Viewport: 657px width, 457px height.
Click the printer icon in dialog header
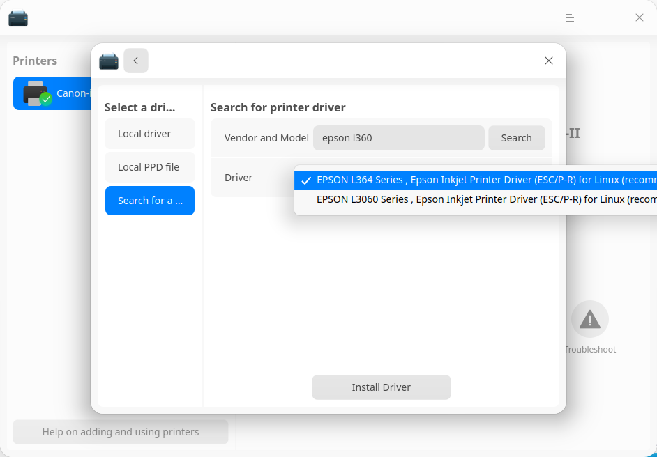[109, 61]
